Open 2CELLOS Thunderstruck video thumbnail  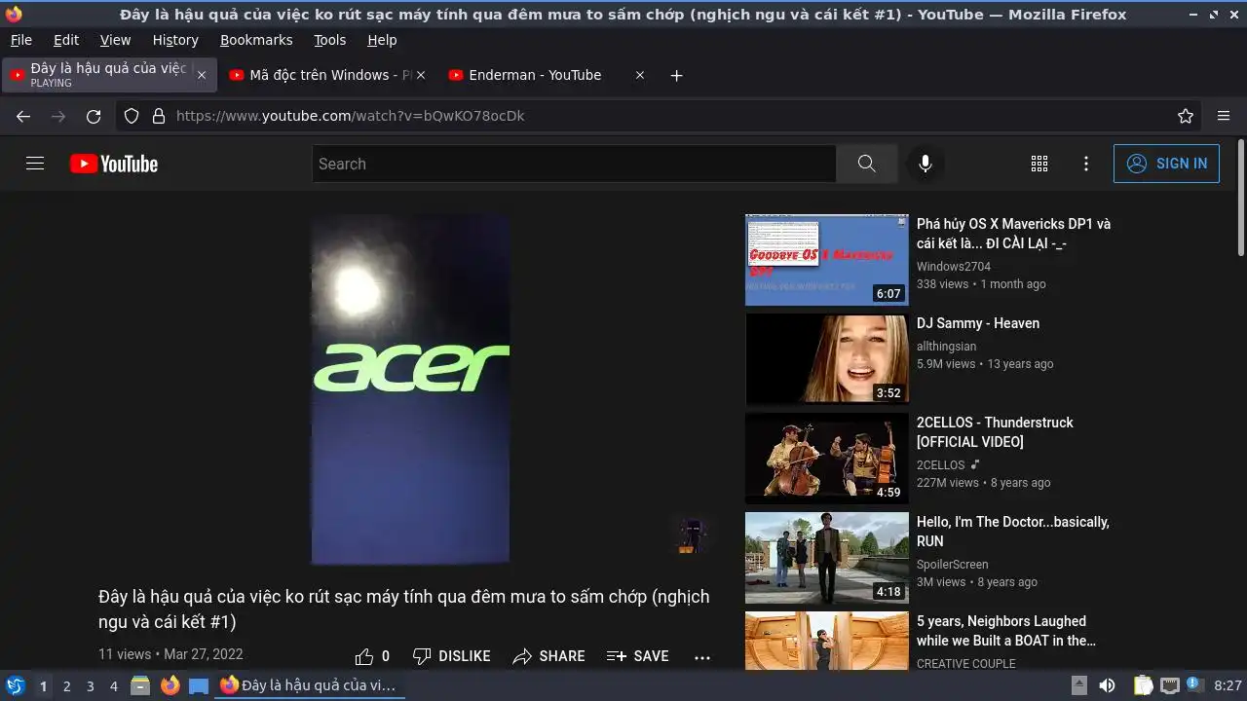click(x=827, y=459)
